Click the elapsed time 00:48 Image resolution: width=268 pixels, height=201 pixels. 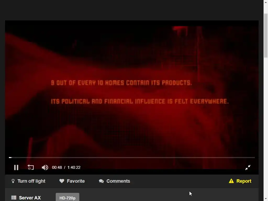click(57, 167)
